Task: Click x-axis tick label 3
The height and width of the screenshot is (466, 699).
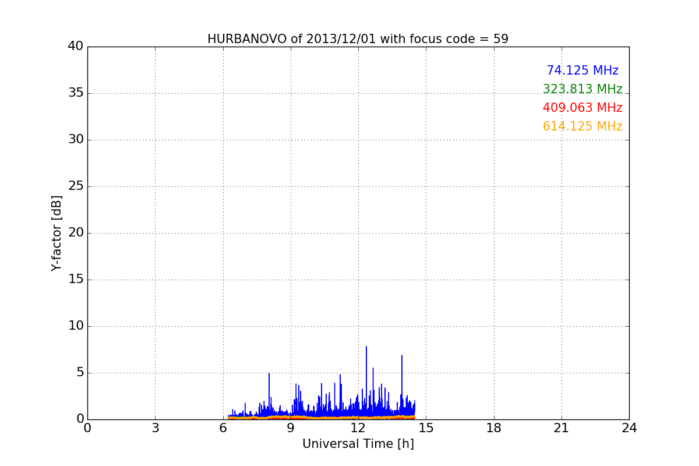Action: pyautogui.click(x=155, y=428)
